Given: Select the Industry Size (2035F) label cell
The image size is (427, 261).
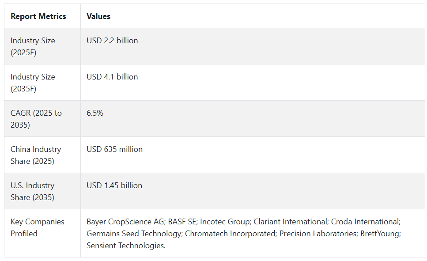Looking at the screenshot, I should [x=42, y=83].
